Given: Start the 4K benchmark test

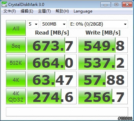Looking at the screenshot, I should pos(16,79).
